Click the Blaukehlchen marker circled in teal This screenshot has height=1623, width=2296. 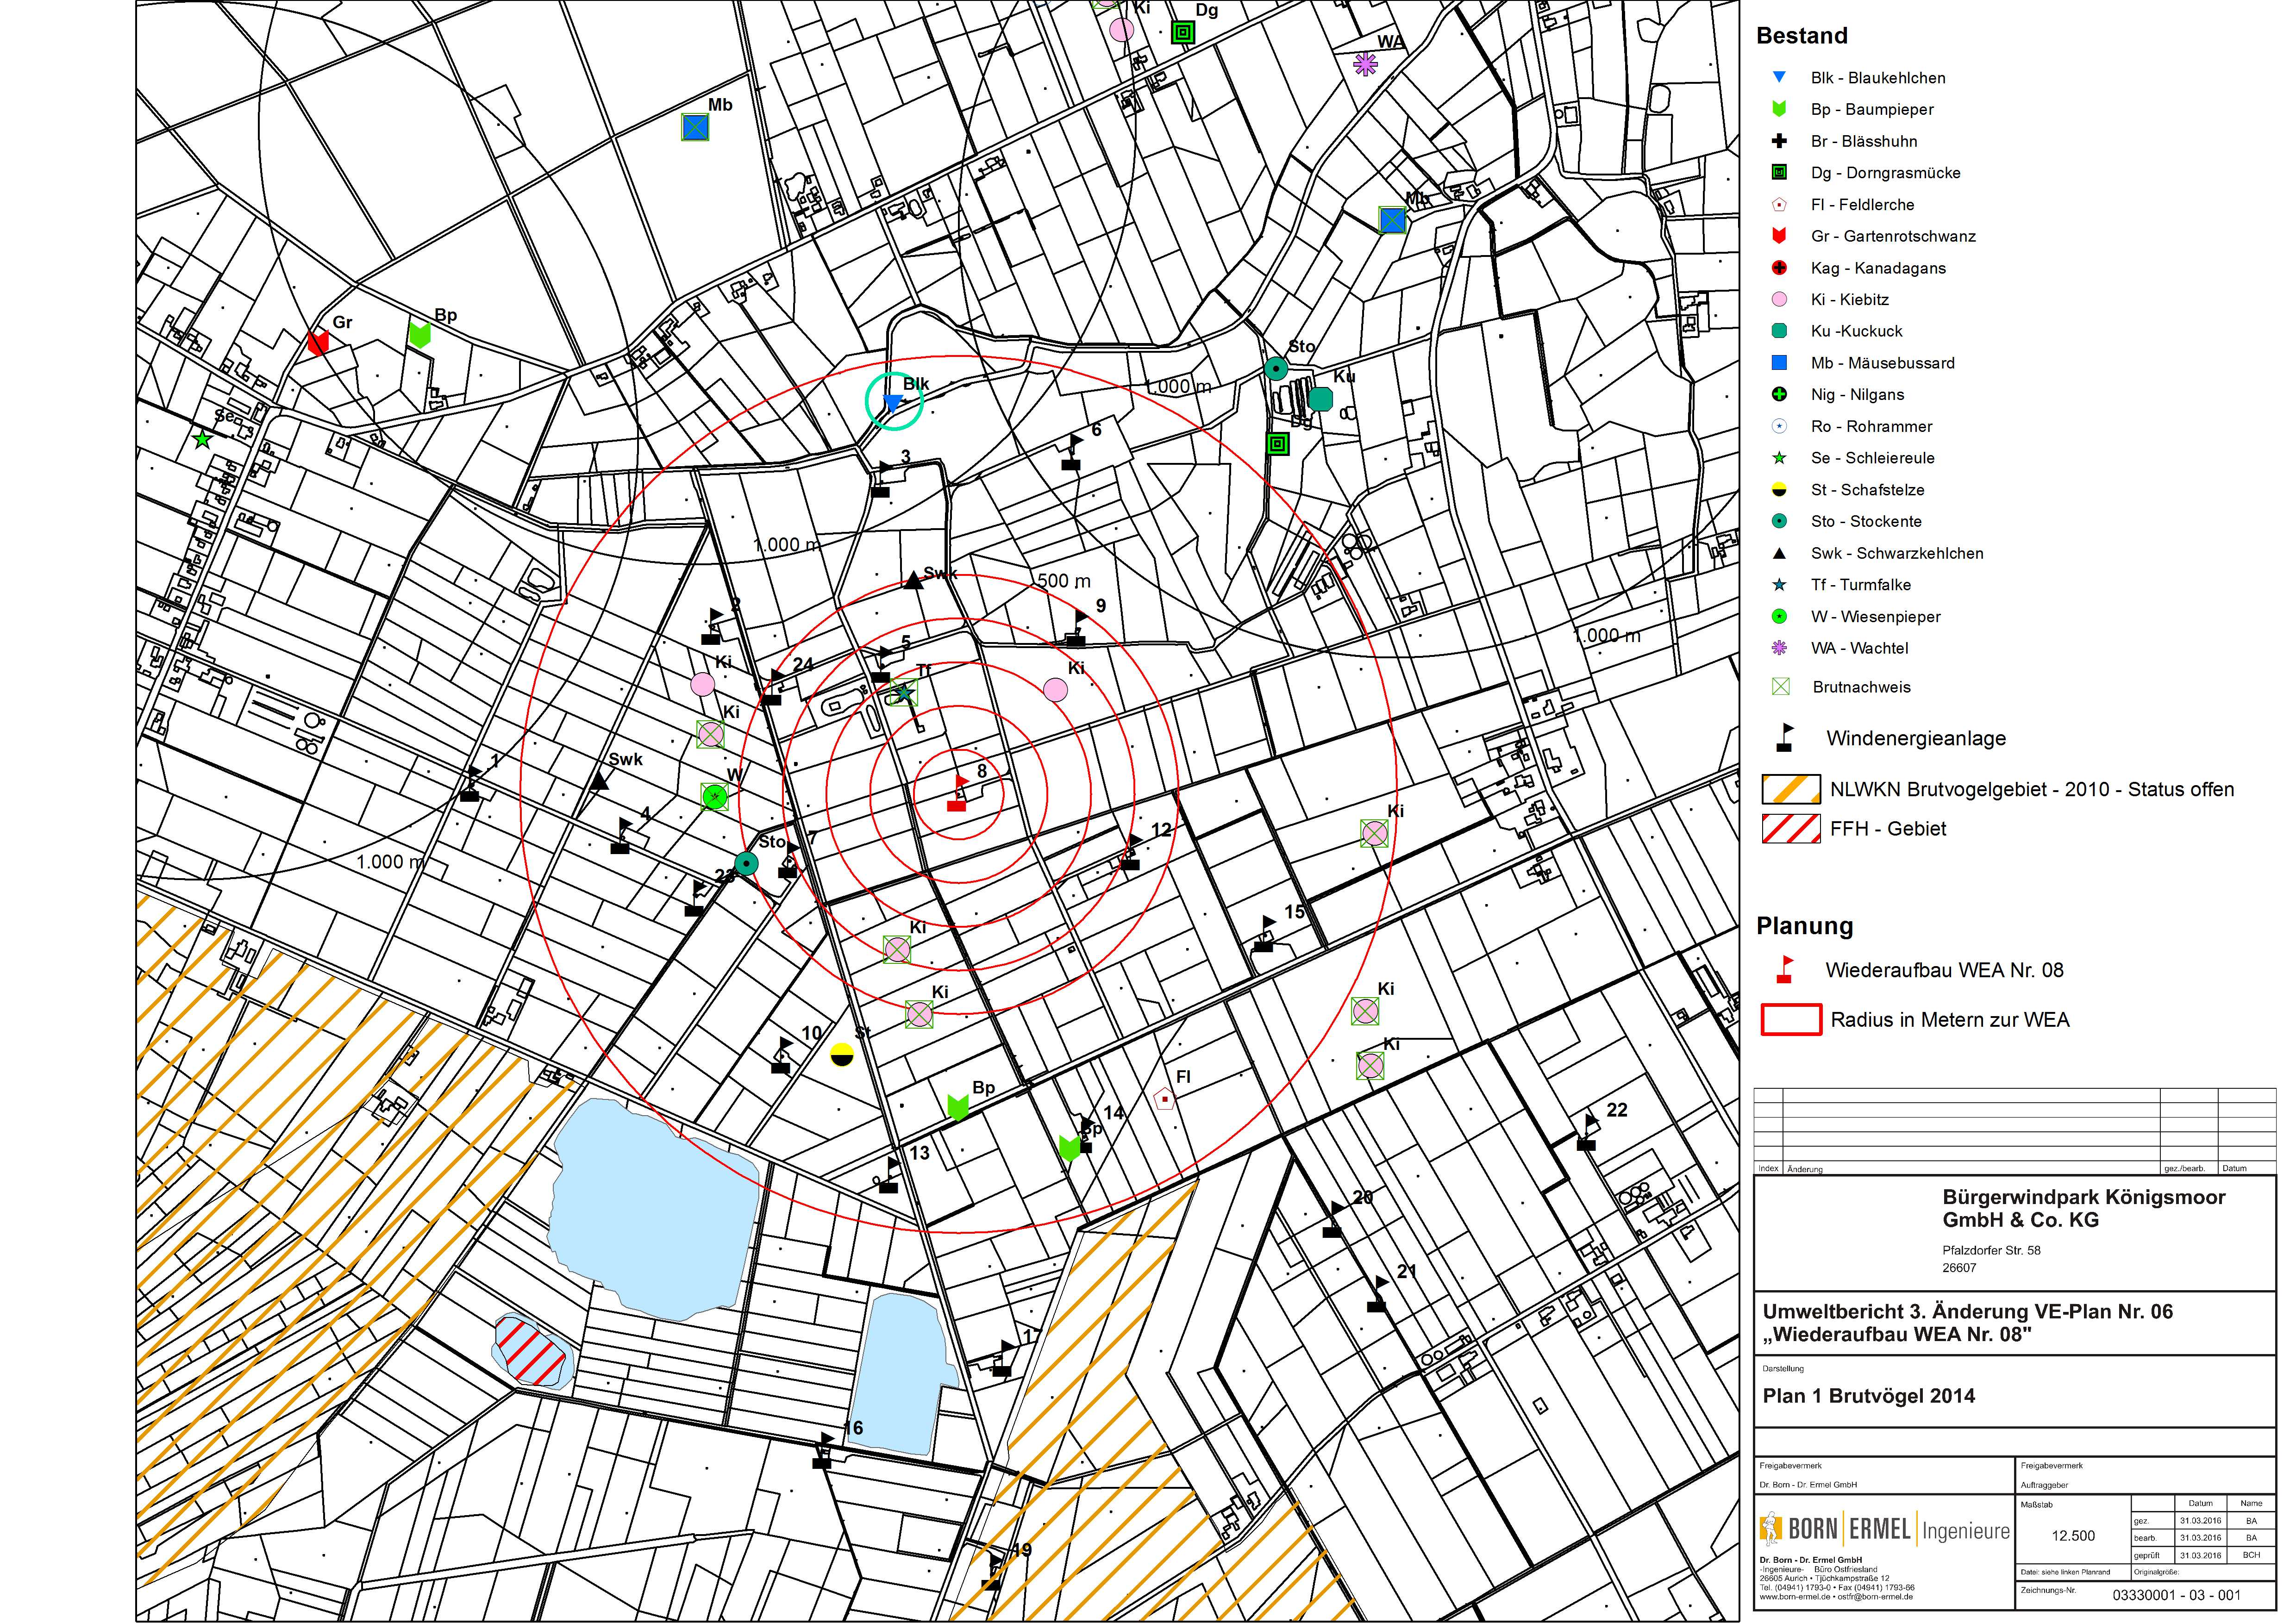(x=893, y=402)
